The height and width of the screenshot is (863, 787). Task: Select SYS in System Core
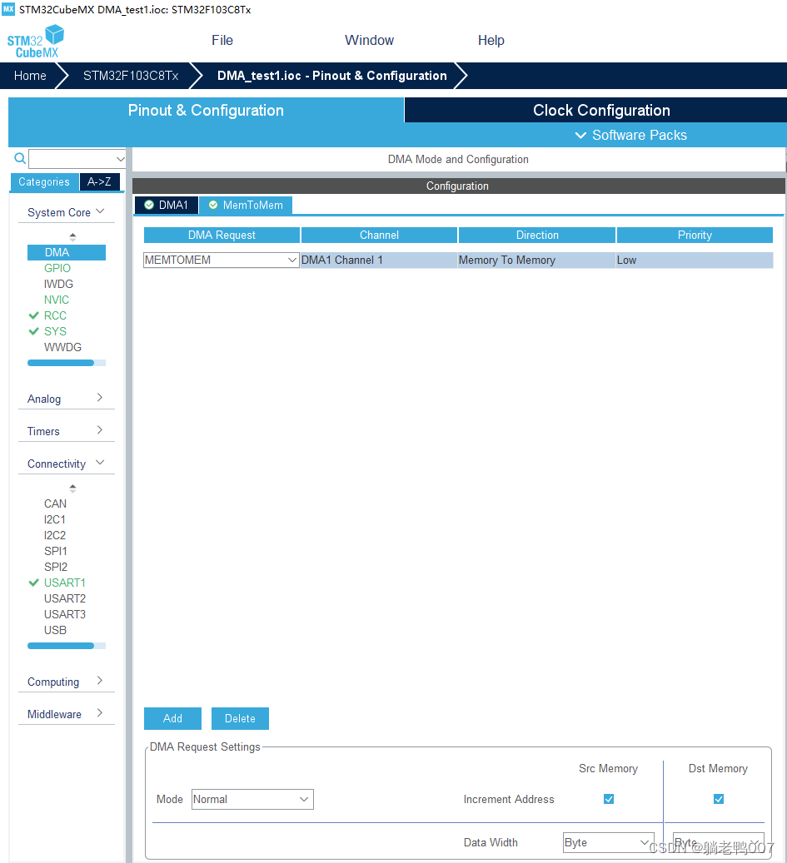tap(55, 331)
